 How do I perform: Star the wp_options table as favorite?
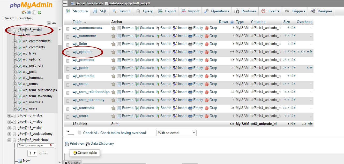coord(113,52)
